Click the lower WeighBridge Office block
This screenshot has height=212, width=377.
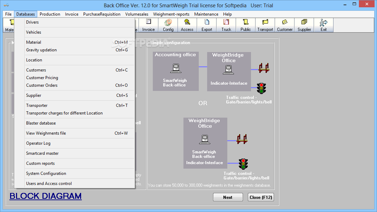pos(205,143)
